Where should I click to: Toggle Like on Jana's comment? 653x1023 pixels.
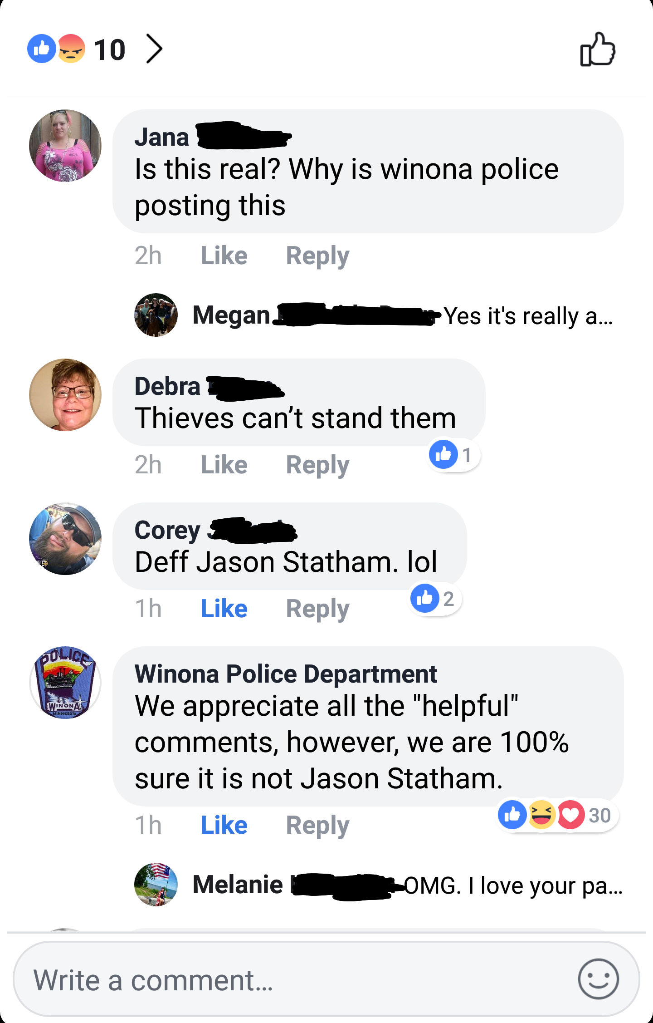click(224, 256)
